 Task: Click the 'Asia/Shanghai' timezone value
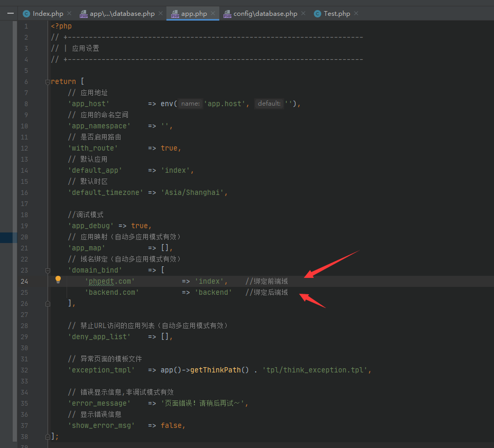point(192,192)
